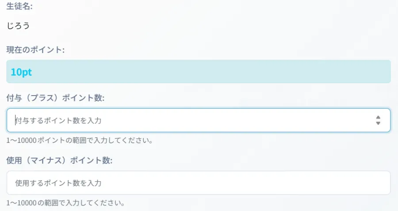
Task: Click the 1〜10000の範囲で入力してください hint
Action: tap(65, 203)
